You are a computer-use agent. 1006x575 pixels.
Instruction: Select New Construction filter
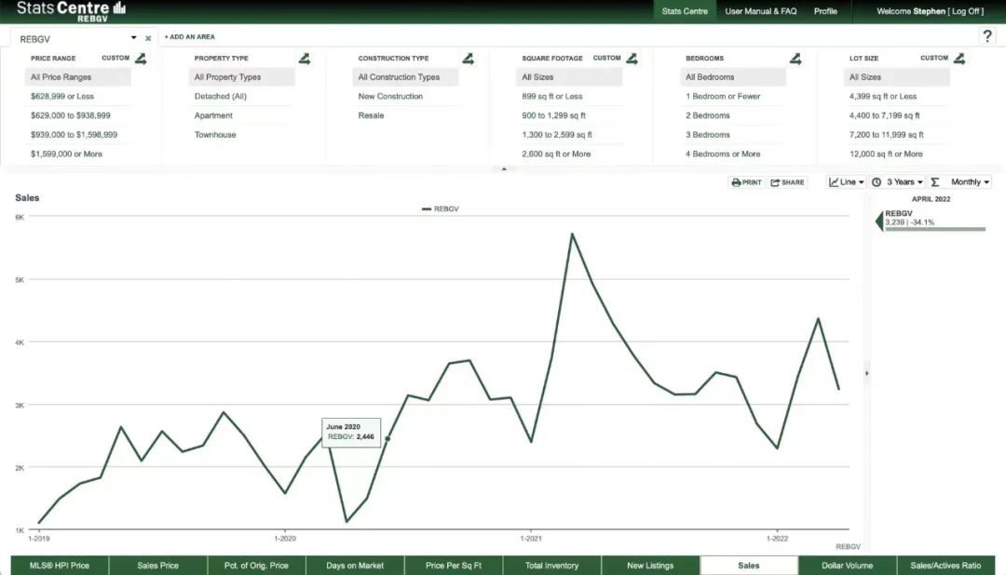tap(390, 96)
